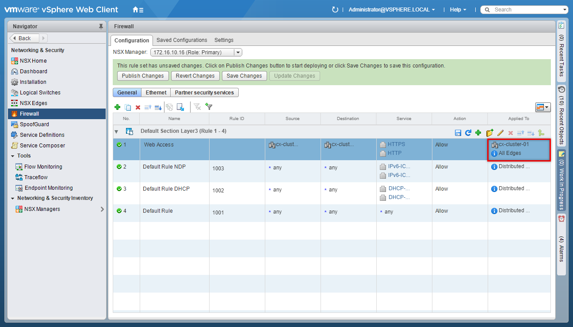
Task: Open the column chooser grid dropdown
Action: (542, 107)
